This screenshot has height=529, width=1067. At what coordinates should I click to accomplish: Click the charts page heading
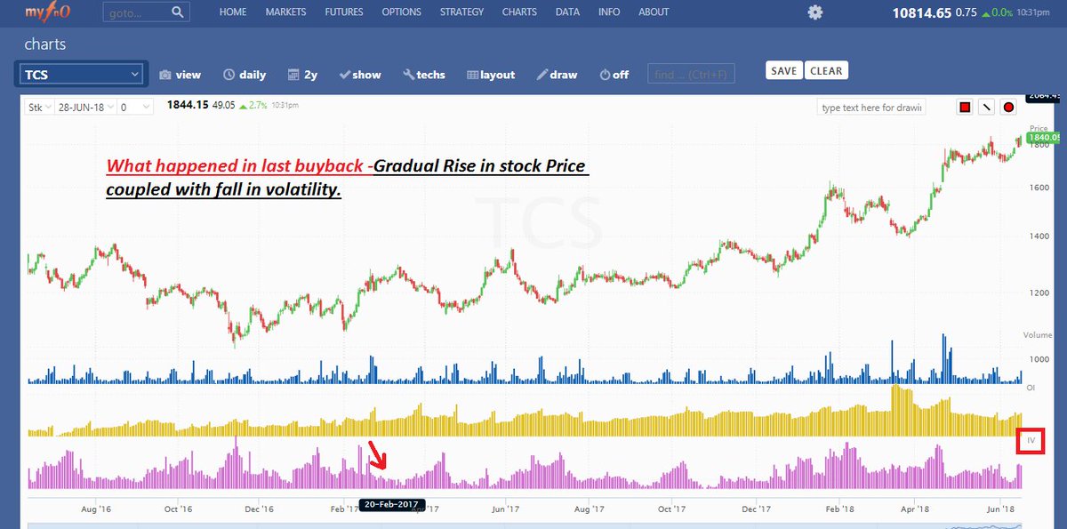point(45,44)
